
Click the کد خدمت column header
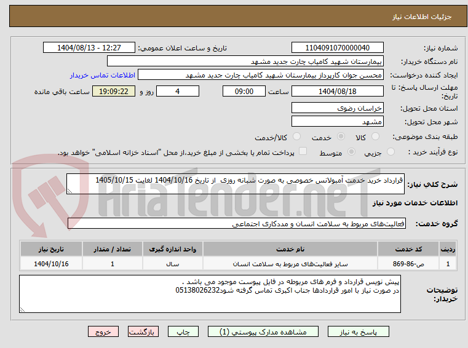(x=408, y=249)
